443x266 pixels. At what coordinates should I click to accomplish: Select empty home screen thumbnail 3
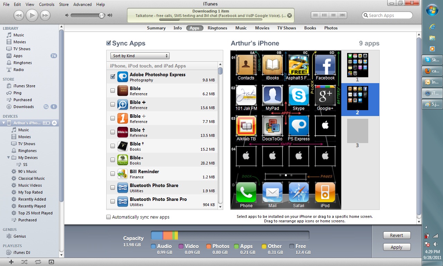(x=358, y=131)
